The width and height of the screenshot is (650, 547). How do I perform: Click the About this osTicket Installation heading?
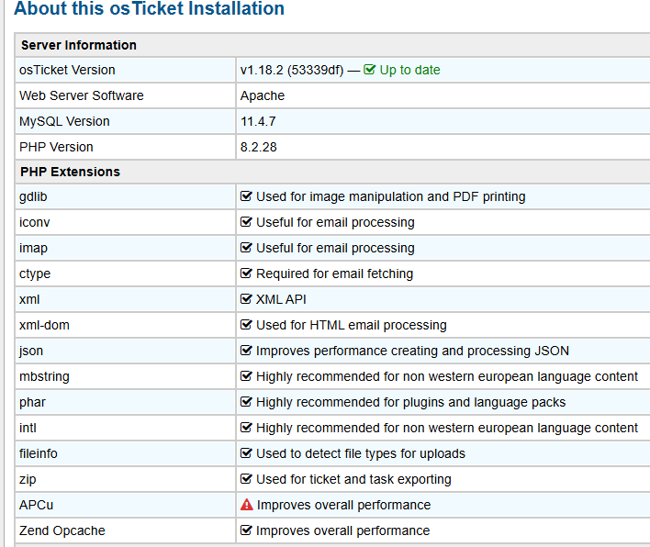tap(149, 10)
